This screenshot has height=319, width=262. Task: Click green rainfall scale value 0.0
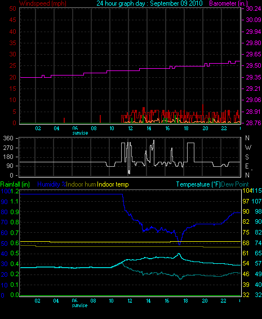click(x=15, y=295)
